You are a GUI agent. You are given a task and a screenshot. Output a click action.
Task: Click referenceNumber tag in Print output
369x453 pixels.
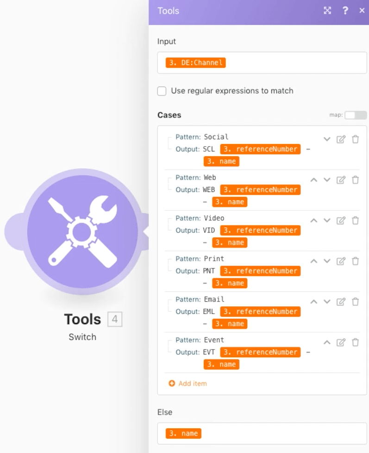[260, 271]
